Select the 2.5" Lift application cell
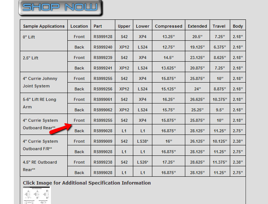Screen dimensions: 268x204 (x=44, y=62)
